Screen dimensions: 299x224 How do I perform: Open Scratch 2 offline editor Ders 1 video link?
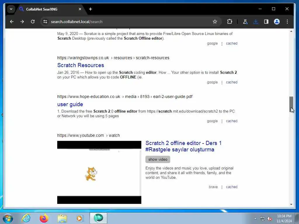pyautogui.click(x=183, y=146)
